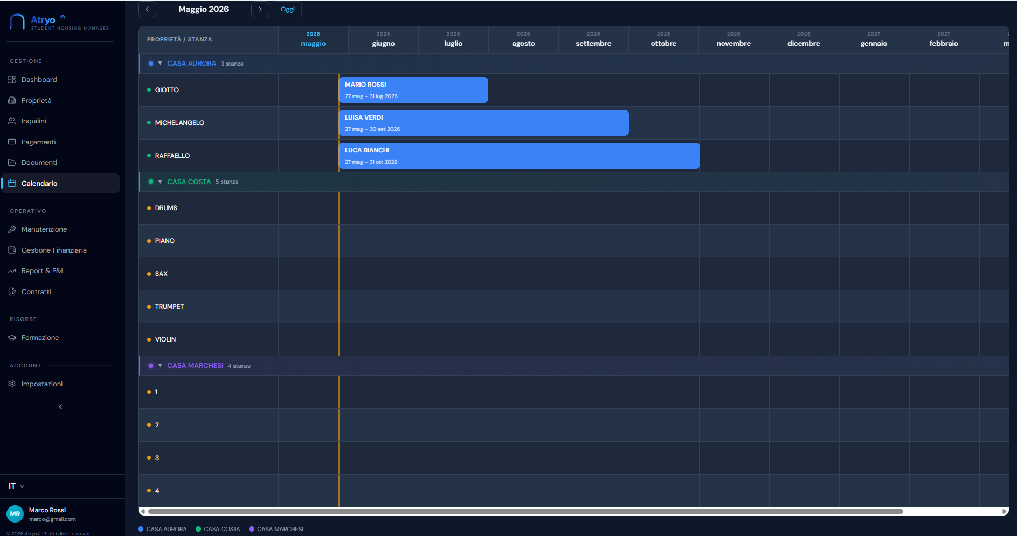Image resolution: width=1017 pixels, height=536 pixels.
Task: Open Impostazioni page
Action: click(60, 384)
